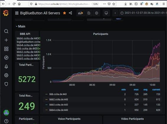Click the browser address bar URL
167x124 pixels.
tap(64, 4)
